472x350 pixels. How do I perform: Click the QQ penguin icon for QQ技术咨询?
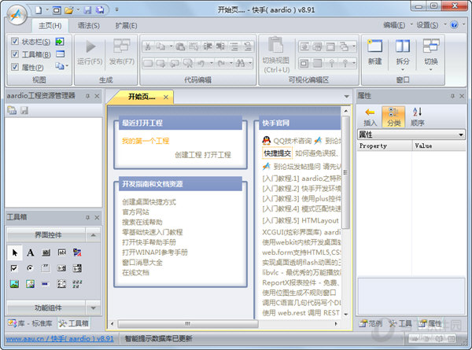coord(267,141)
